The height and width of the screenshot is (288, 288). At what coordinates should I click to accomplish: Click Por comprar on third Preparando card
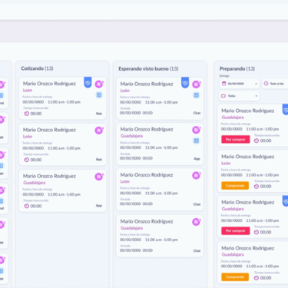[x=236, y=231]
